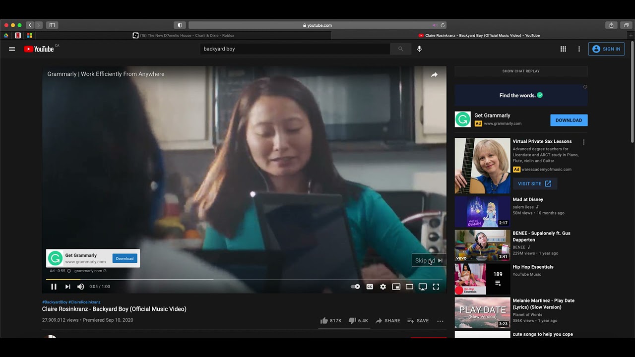Image resolution: width=635 pixels, height=357 pixels.
Task: Open options menu for Virtual Private Sax Lessons ad
Action: [x=583, y=142]
